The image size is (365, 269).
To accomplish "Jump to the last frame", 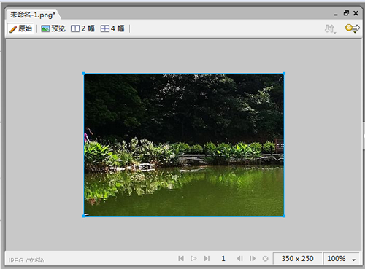I will click(x=207, y=258).
